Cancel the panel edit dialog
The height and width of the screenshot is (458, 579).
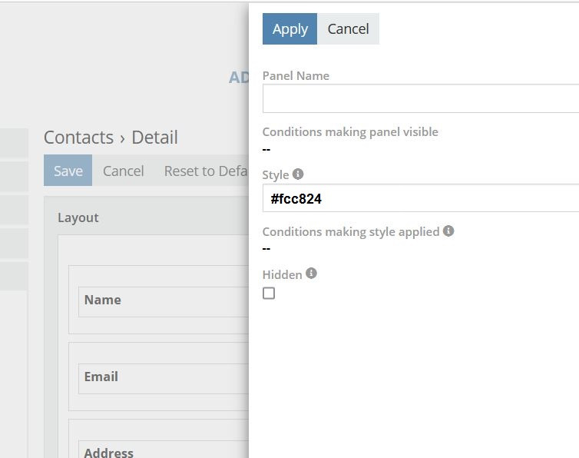coord(348,29)
